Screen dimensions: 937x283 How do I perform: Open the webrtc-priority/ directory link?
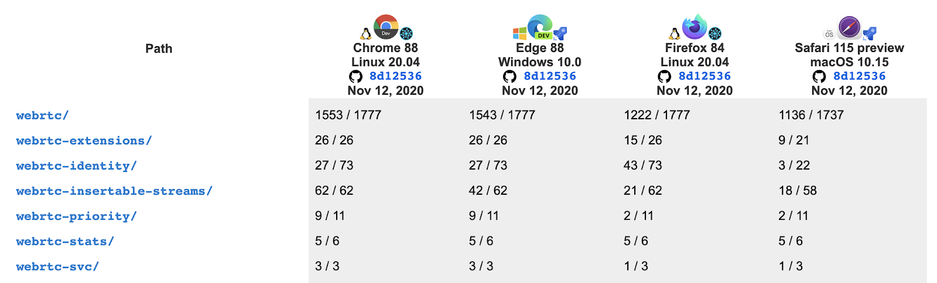point(76,216)
